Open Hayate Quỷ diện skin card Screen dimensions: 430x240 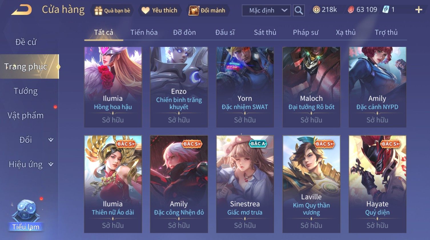point(377,184)
